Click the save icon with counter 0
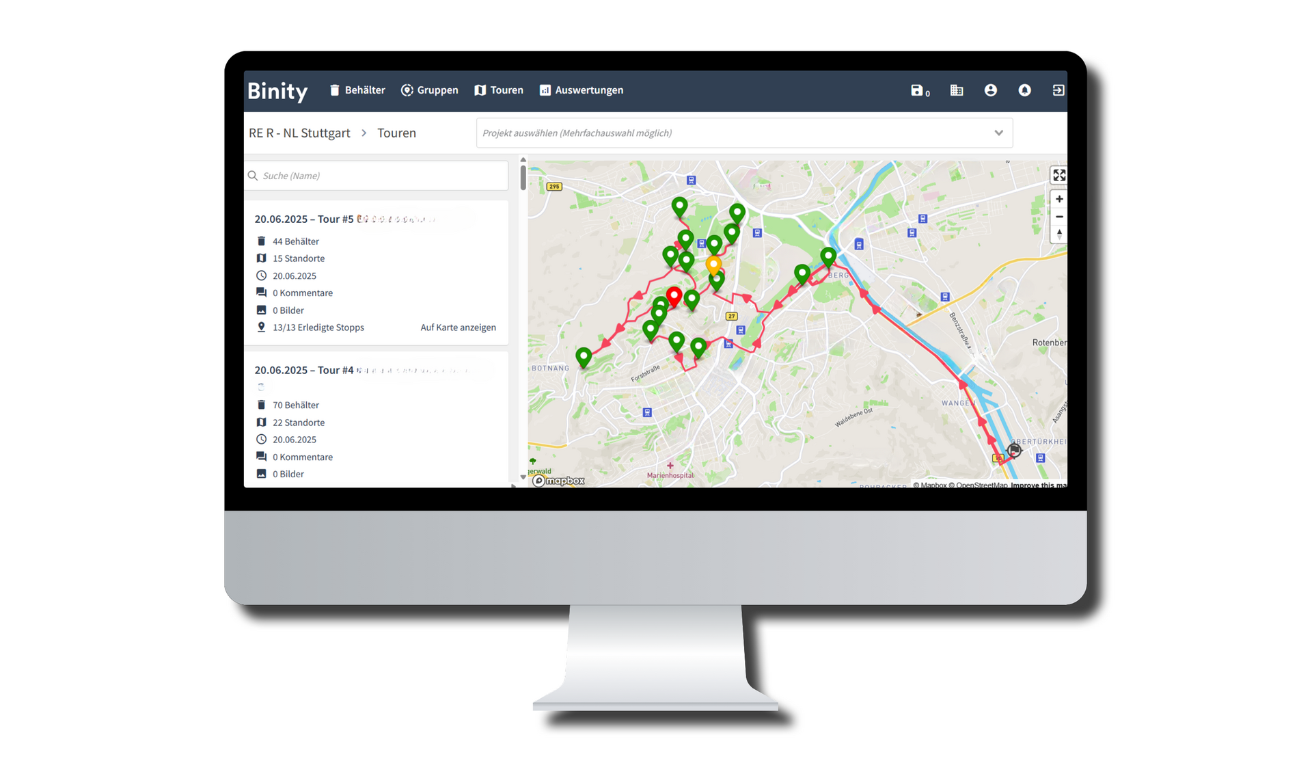Screen dimensions: 1312x763 click(x=918, y=90)
